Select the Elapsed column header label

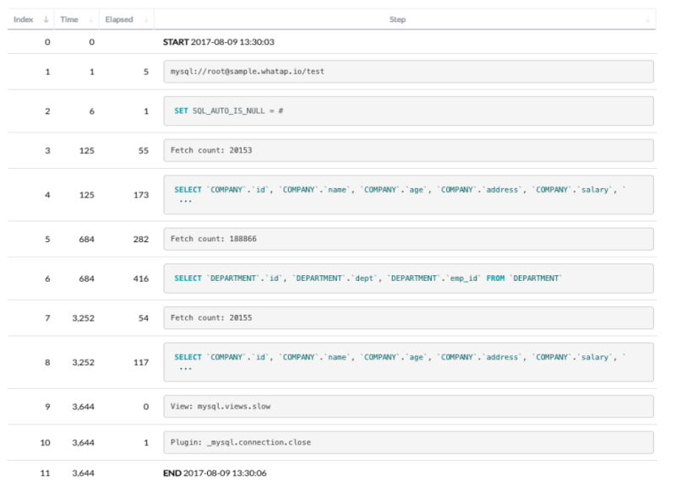pyautogui.click(x=119, y=19)
